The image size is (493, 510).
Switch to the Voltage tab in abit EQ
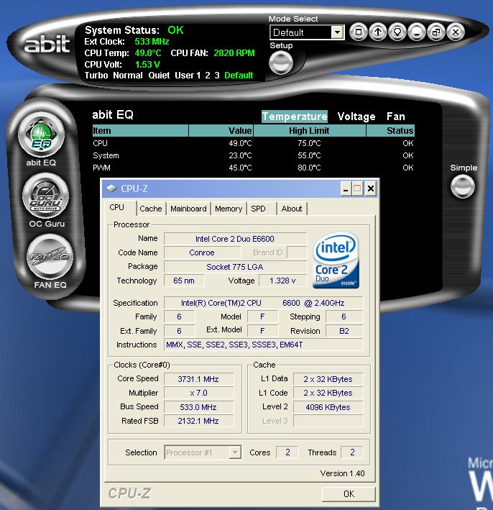(356, 117)
